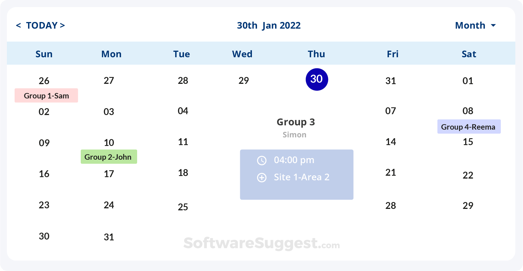523x271 pixels.
Task: Click the Month view label
Action: click(470, 25)
